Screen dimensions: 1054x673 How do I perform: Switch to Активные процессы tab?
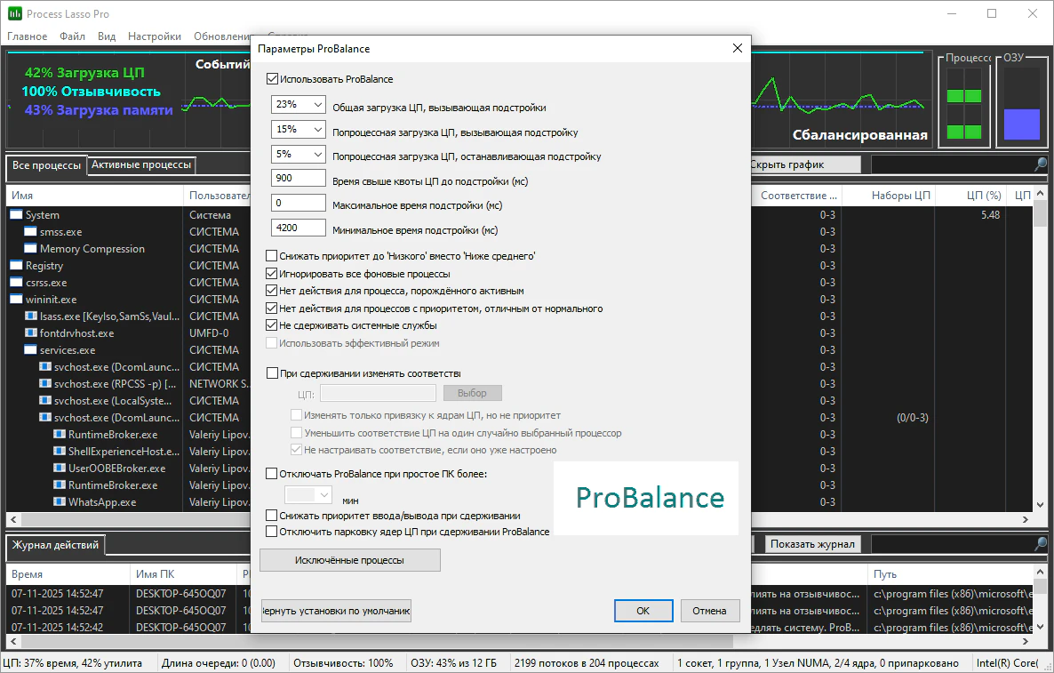141,164
